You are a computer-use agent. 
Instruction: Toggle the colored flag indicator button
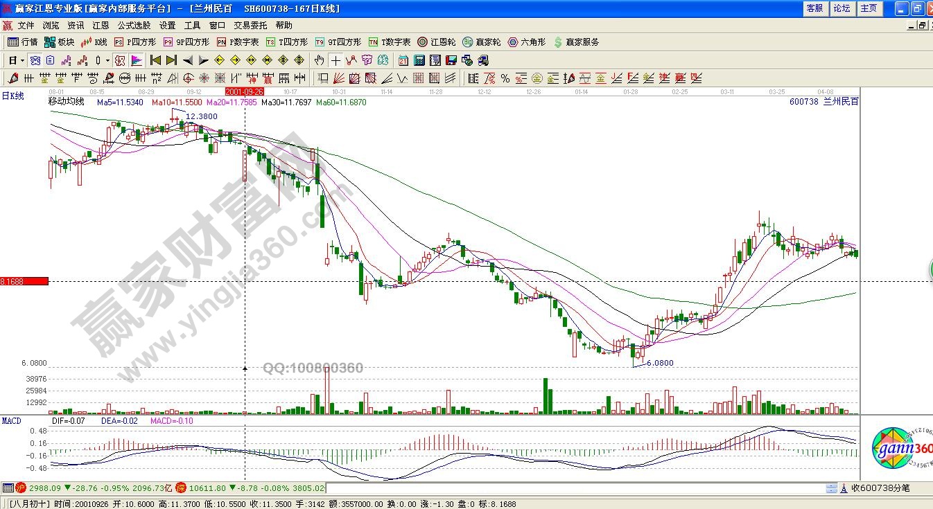tap(136, 60)
